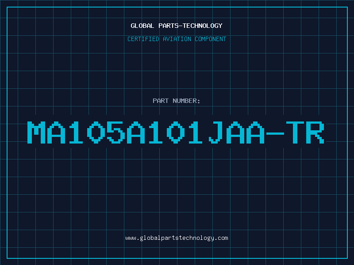Open the www.globalpartstechnology.com link
The width and height of the screenshot is (354, 265).
(177, 238)
